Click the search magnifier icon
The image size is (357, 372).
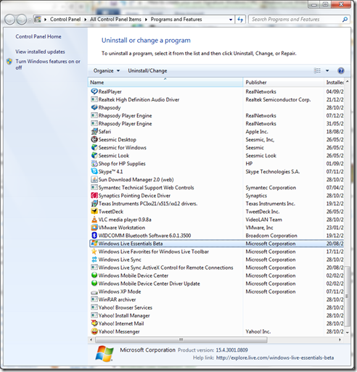(x=345, y=20)
